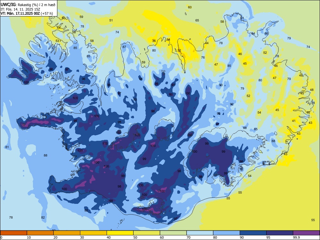
Task: Click the map value '84' in the northeast
Action: pos(253,34)
